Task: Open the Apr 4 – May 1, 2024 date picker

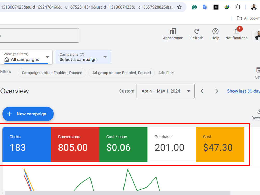Action: point(166,91)
